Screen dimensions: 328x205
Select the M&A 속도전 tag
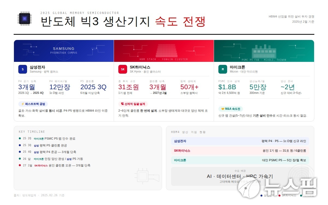tap(231, 109)
